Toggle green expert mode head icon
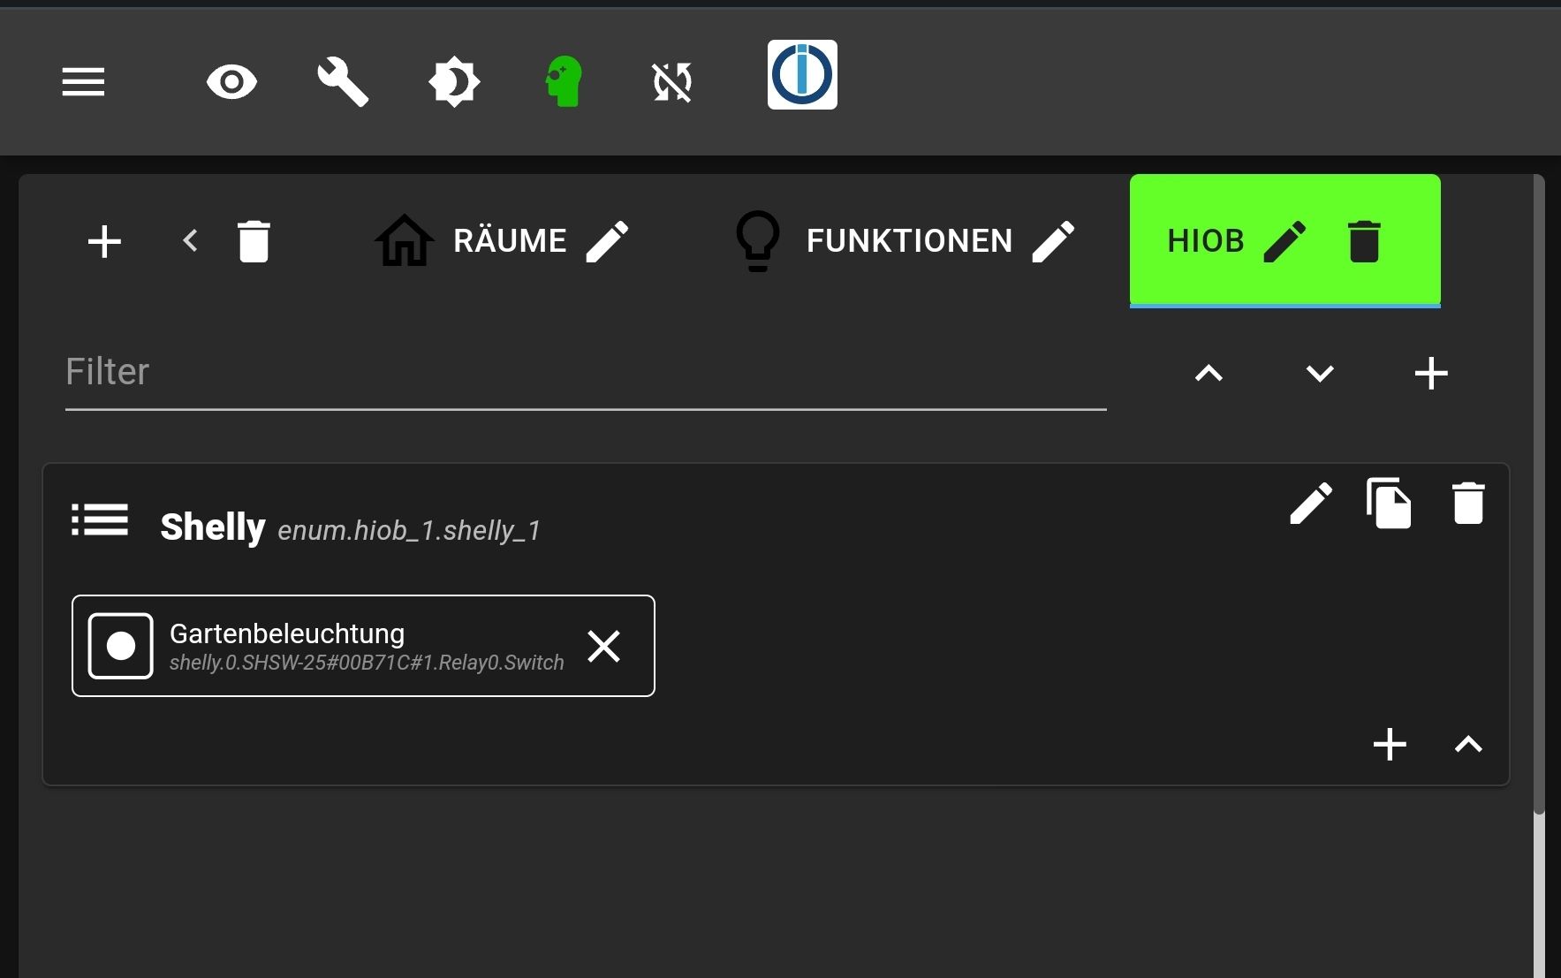Viewport: 1561px width, 978px height. pos(564,81)
